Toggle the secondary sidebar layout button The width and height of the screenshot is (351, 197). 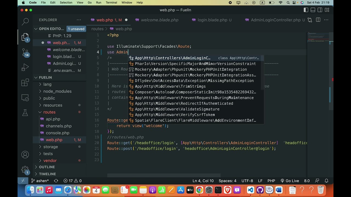point(320,10)
